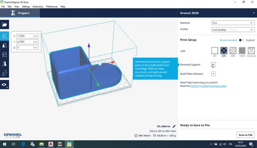Click the Save to File button
Viewport: 257px width, 148px height.
pos(245,135)
